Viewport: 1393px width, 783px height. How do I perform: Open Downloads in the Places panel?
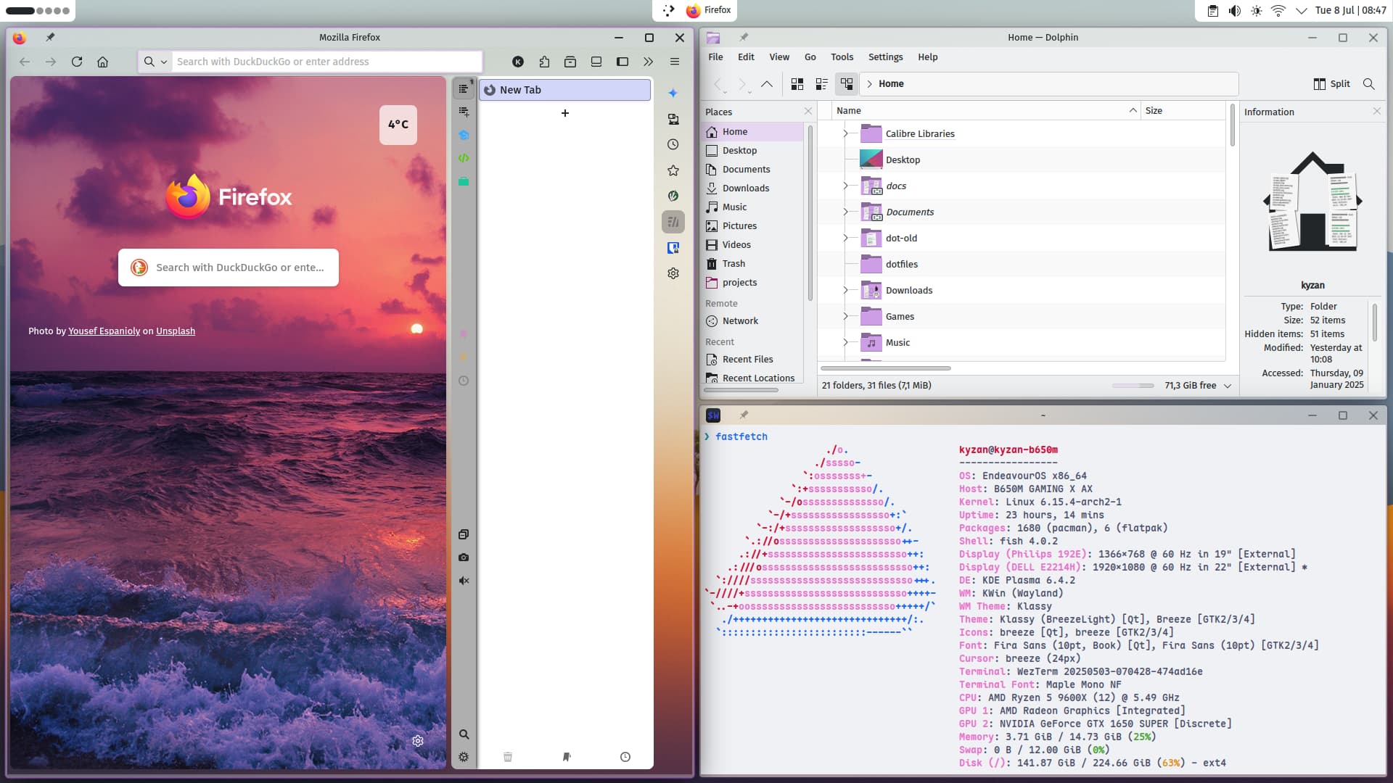point(745,188)
